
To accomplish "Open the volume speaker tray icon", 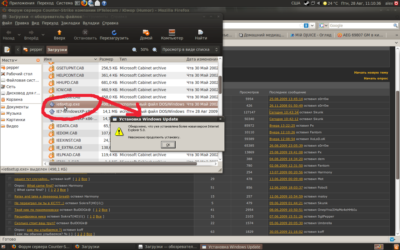I will point(318,3).
